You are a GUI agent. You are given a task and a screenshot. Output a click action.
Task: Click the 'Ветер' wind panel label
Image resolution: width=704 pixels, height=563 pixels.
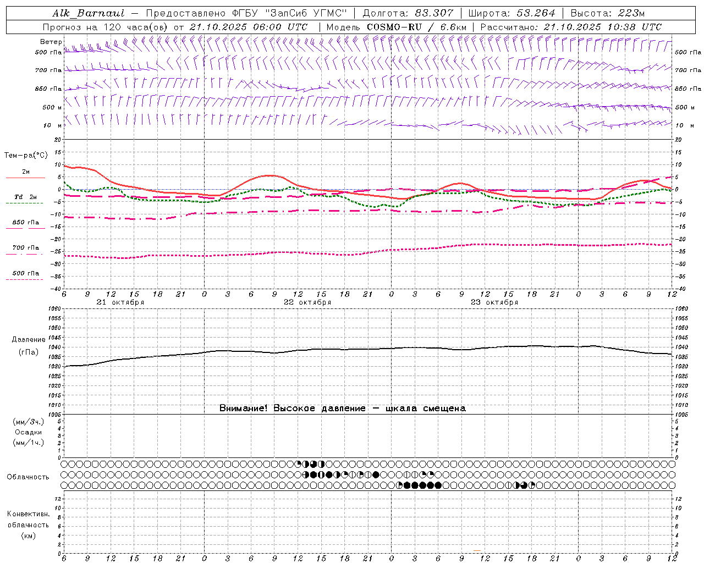tap(51, 42)
